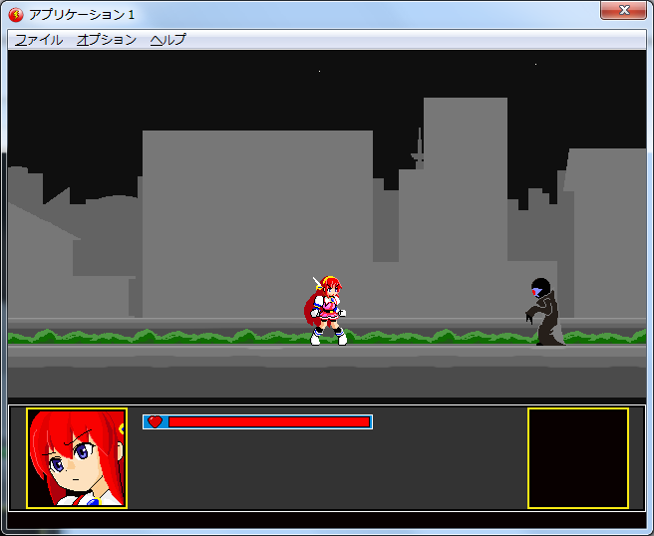Click the empty black yellow-bordered box
The image size is (654, 536).
[577, 457]
